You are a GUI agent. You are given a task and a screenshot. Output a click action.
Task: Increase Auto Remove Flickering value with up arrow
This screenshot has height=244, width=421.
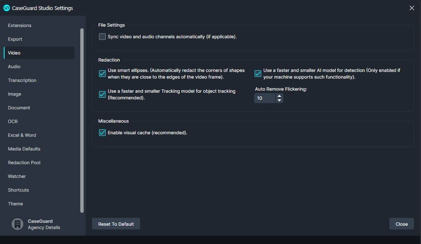pos(280,96)
